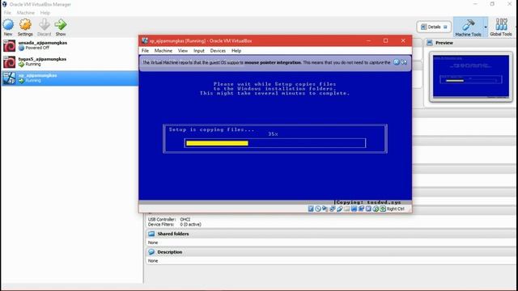
Task: Click the hard disk activity status icon
Action: click(x=311, y=209)
